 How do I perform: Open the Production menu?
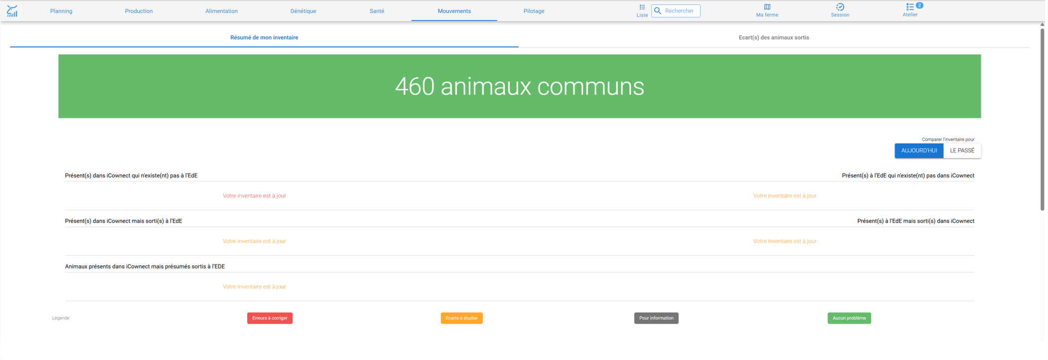tap(139, 11)
